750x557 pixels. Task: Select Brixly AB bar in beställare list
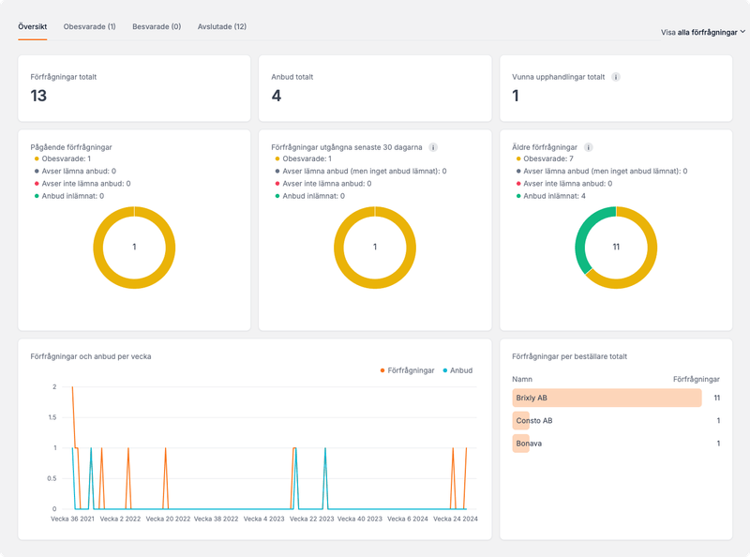(607, 399)
